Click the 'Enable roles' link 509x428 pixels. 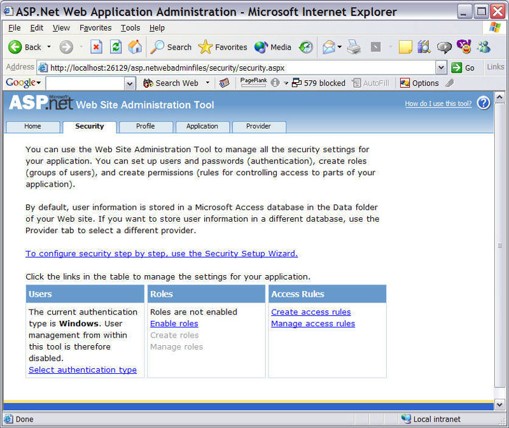[x=174, y=324]
